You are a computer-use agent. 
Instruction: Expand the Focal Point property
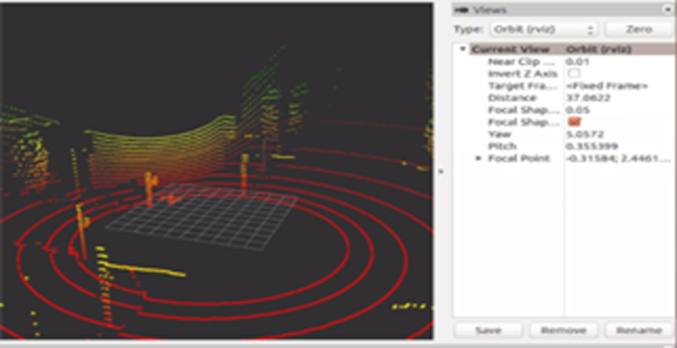coord(479,159)
